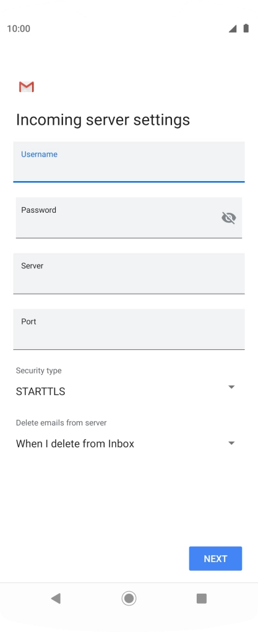This screenshot has height=632, width=258.
Task: Continue with the NEXT button
Action: (x=216, y=558)
